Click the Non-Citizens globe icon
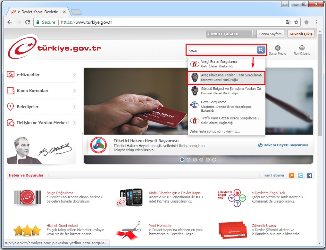Viewport: 326px width, 250px height. (302, 48)
